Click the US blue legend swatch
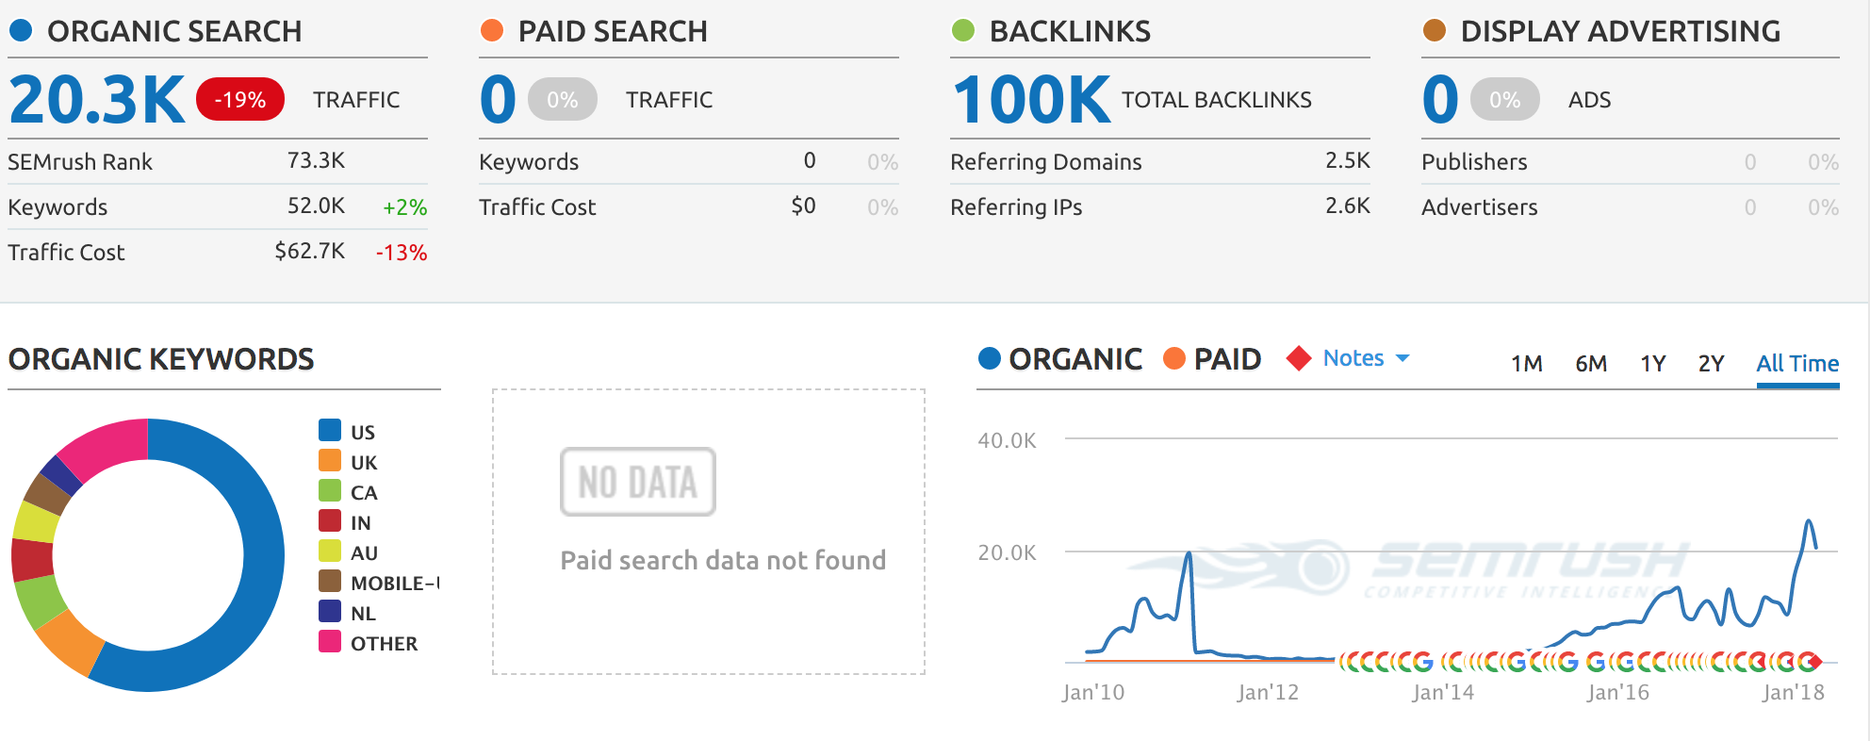 click(x=330, y=430)
